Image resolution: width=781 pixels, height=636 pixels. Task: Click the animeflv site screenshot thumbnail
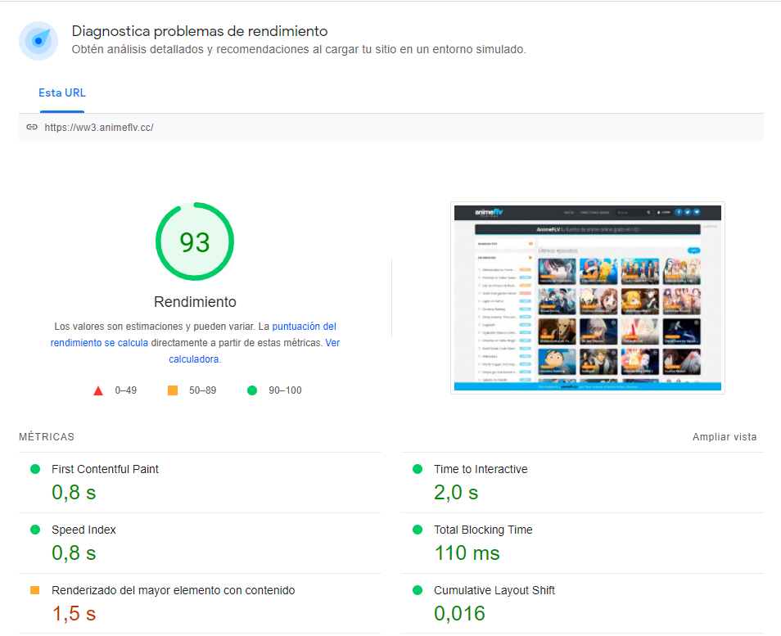(587, 298)
